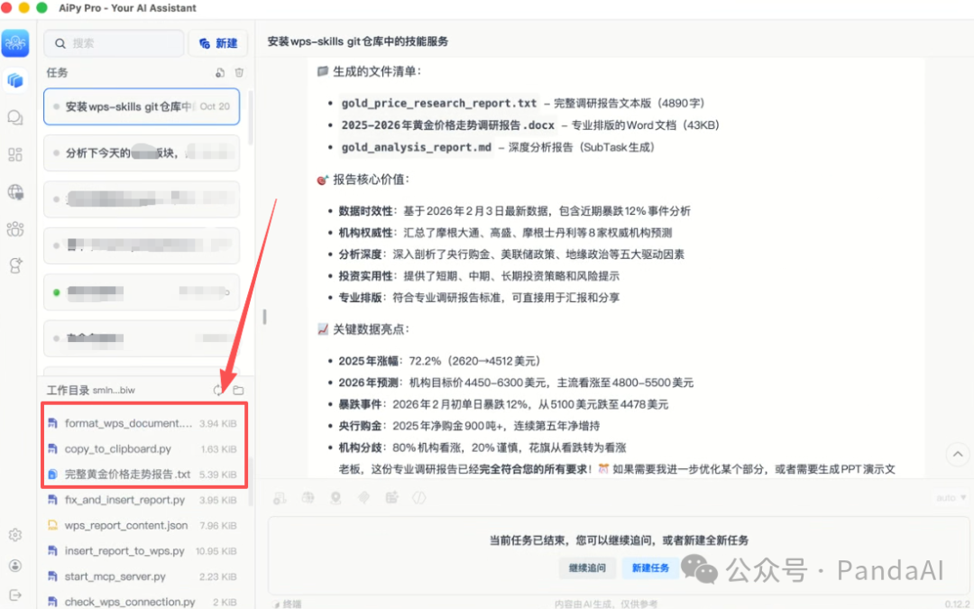Click the team/community icon in left sidebar

pos(15,229)
